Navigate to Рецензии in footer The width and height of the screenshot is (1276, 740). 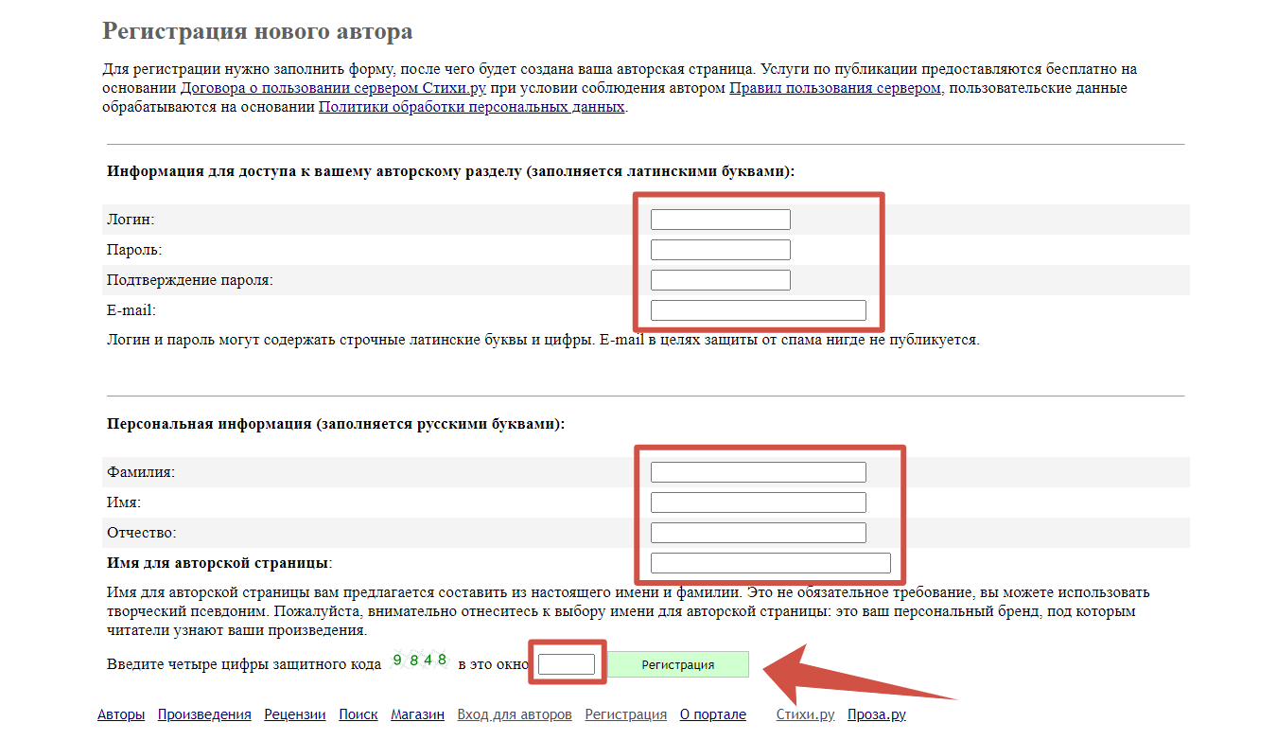(x=295, y=714)
